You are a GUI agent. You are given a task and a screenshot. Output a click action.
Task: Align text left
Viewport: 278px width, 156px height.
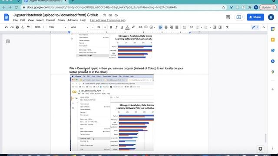point(160,27)
